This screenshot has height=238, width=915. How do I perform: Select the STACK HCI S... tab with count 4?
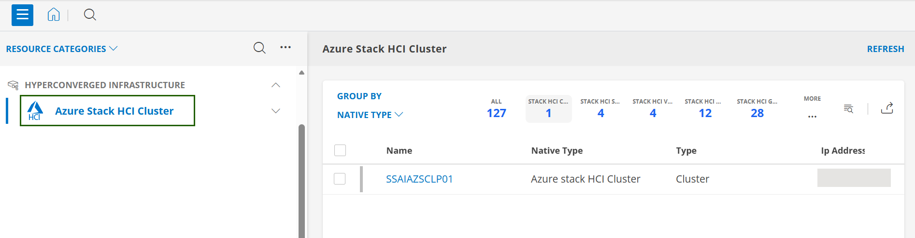(x=600, y=109)
